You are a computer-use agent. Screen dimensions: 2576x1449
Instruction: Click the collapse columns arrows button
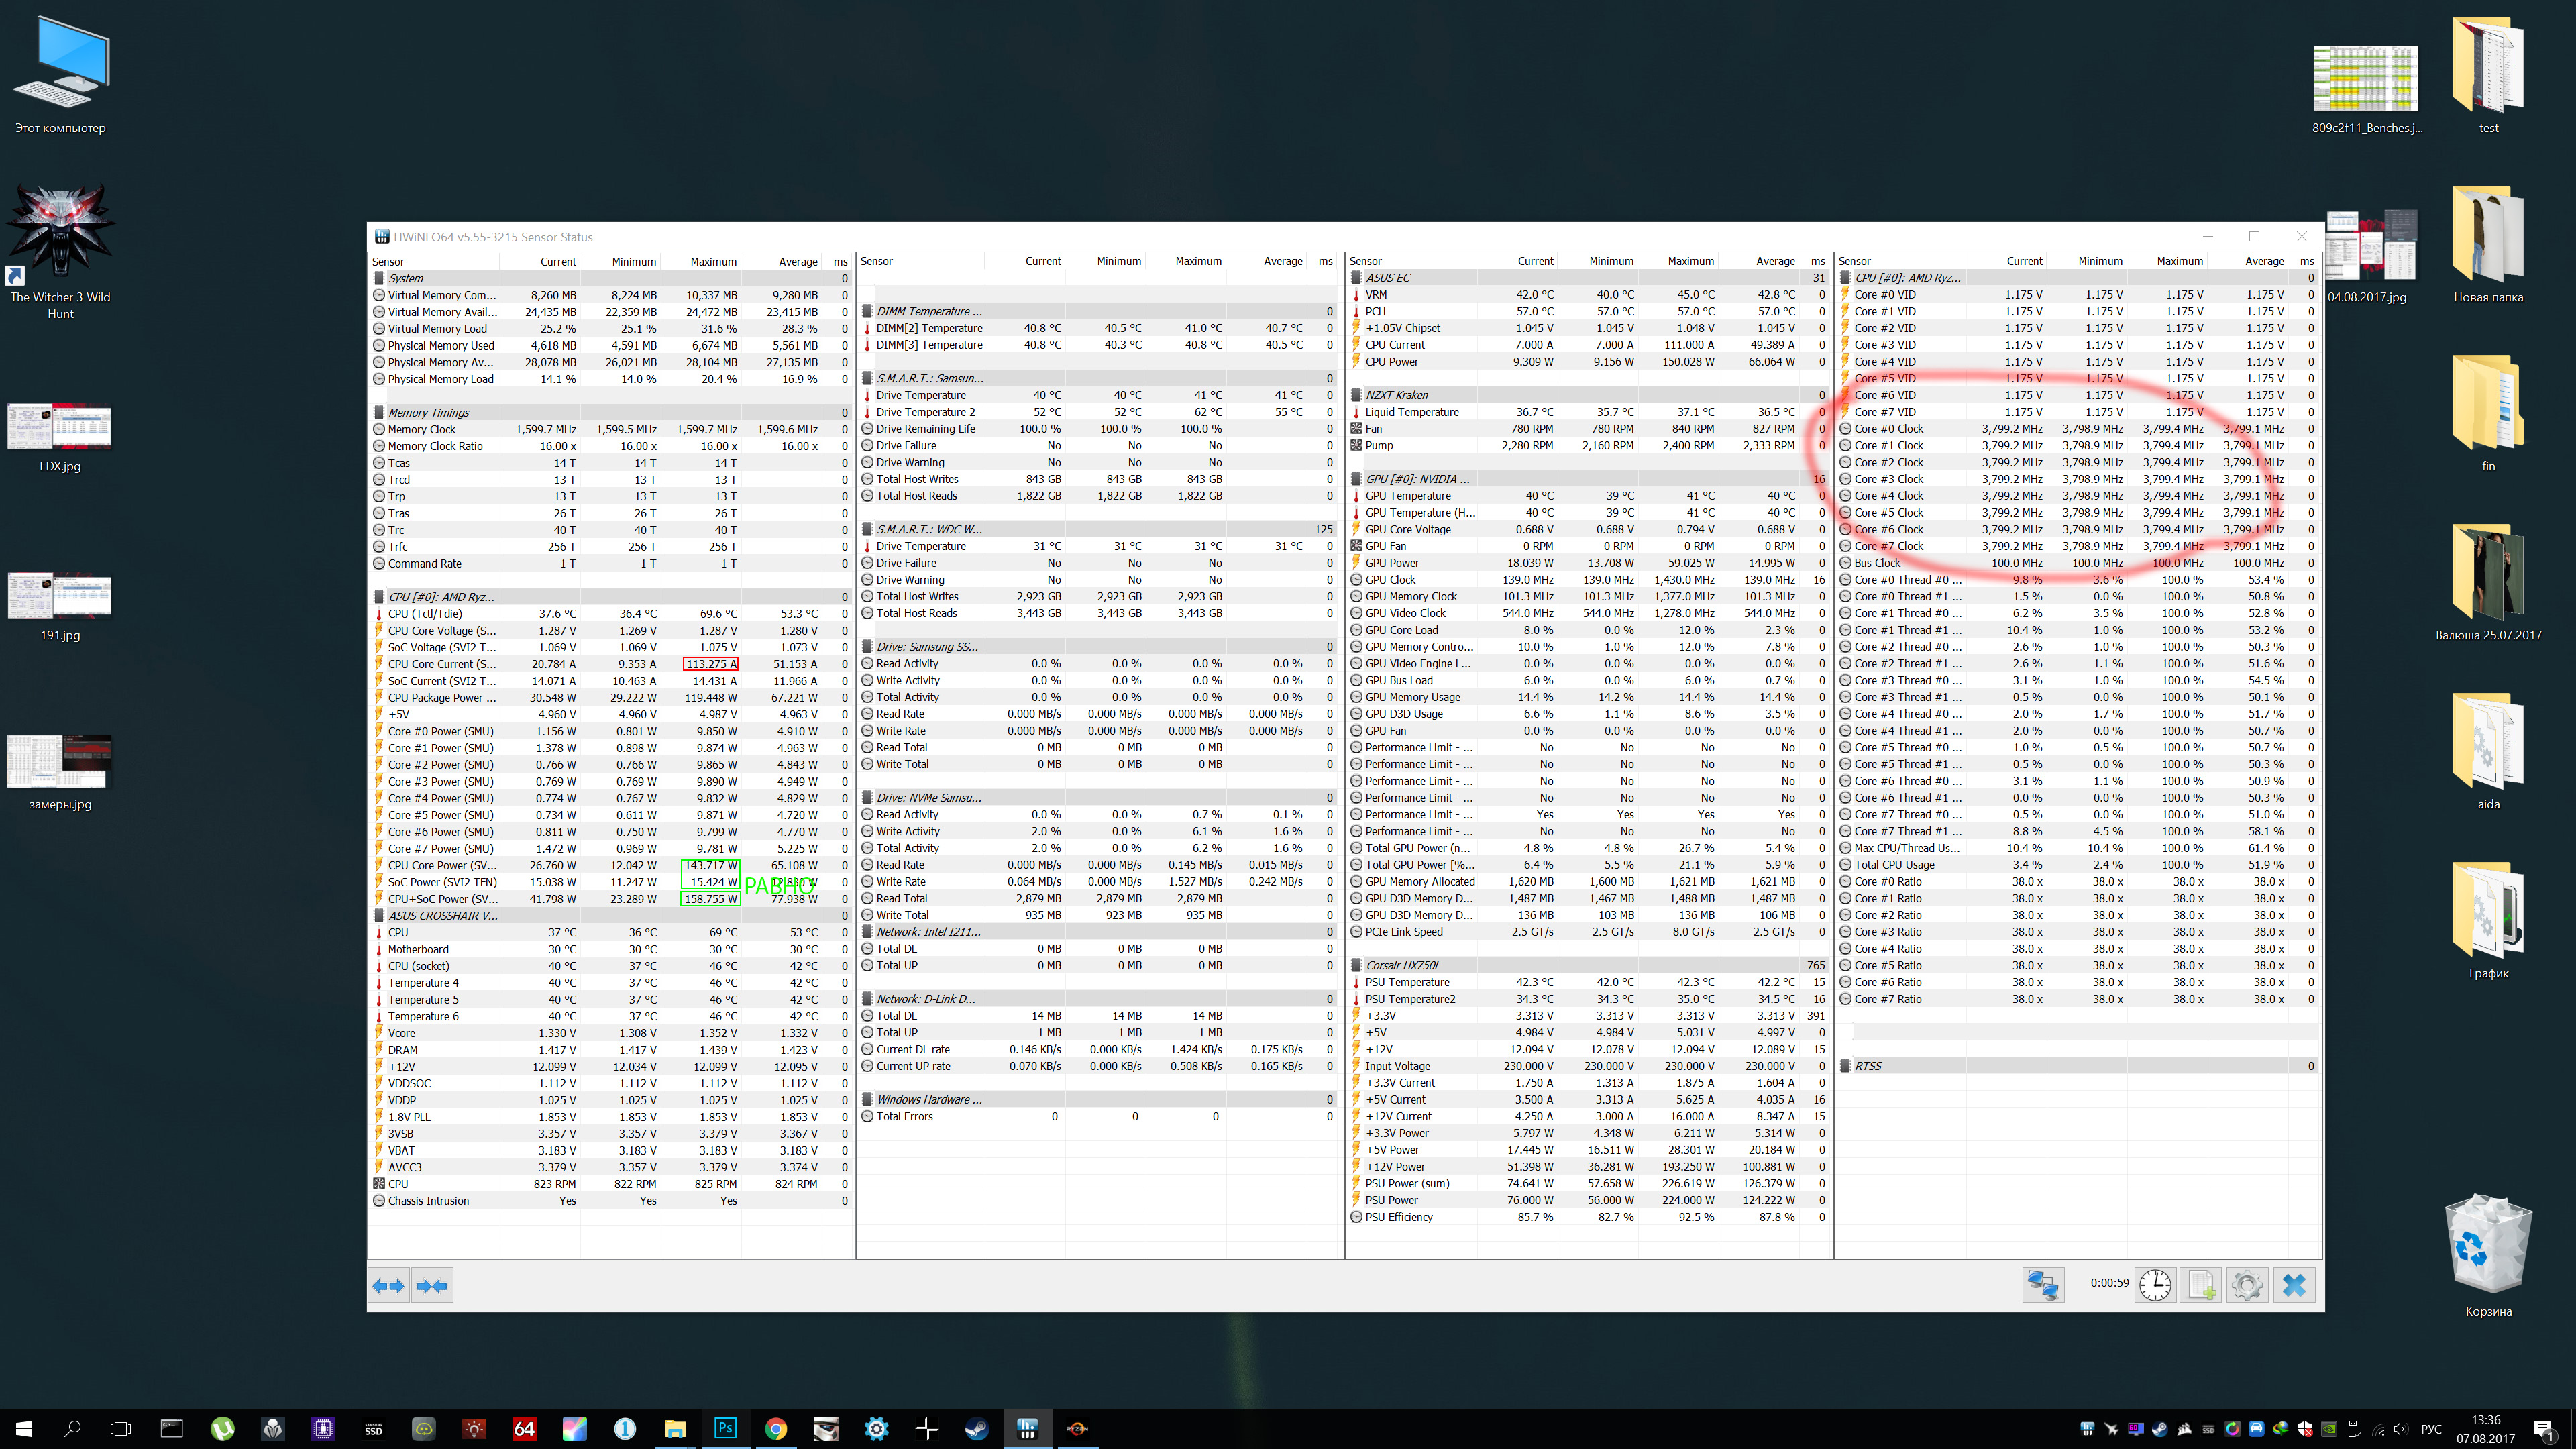point(432,1286)
